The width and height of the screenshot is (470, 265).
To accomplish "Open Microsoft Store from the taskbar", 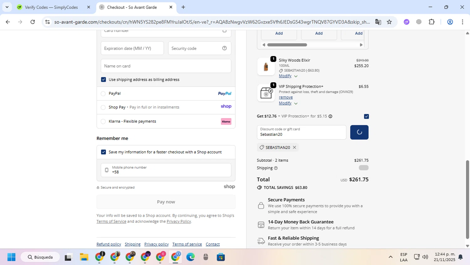I will pyautogui.click(x=221, y=257).
